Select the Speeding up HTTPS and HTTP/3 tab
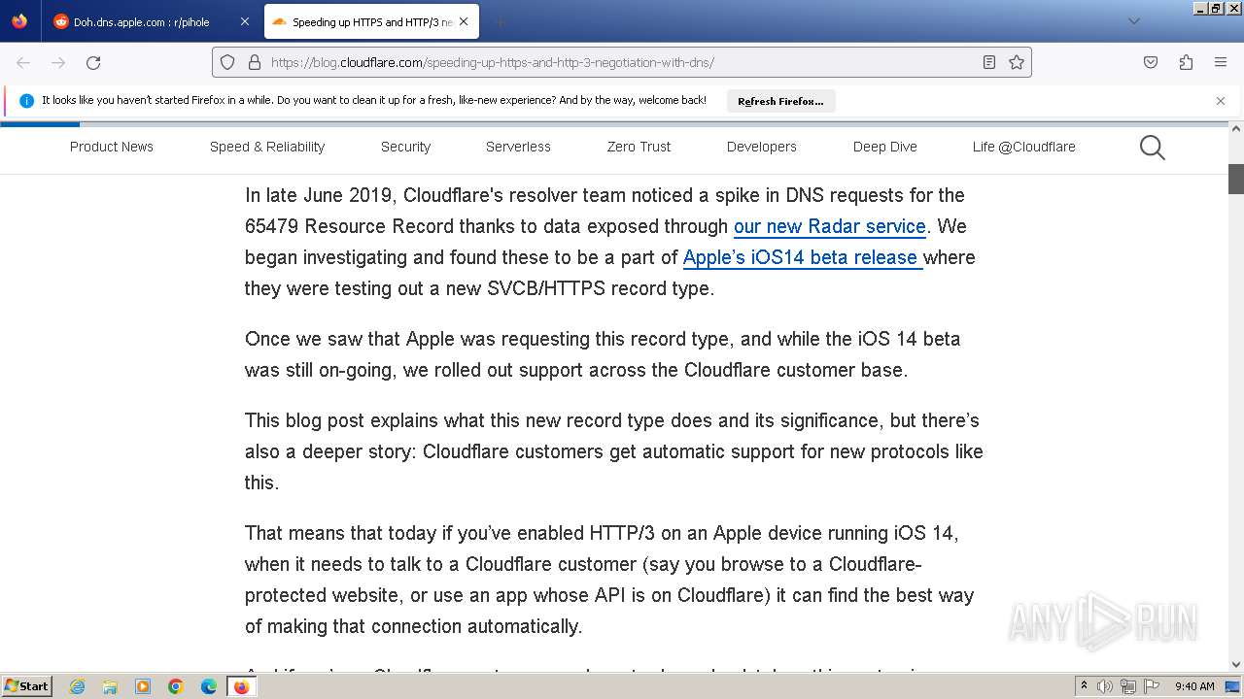The width and height of the screenshot is (1244, 699). tap(371, 21)
